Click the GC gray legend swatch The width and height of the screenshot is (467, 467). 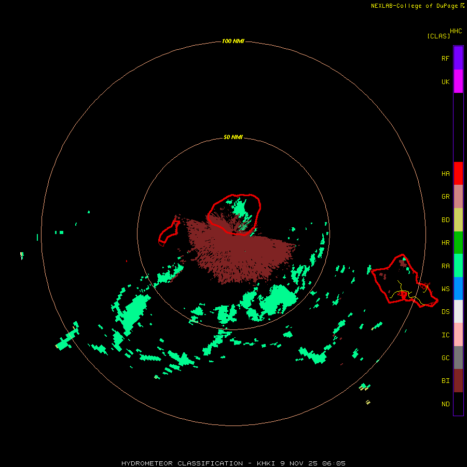[458, 358]
